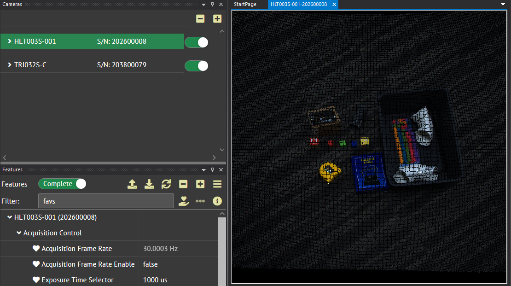Image resolution: width=511 pixels, height=286 pixels.
Task: Favorite heart next to Acquisition Frame Rate
Action: click(x=36, y=249)
